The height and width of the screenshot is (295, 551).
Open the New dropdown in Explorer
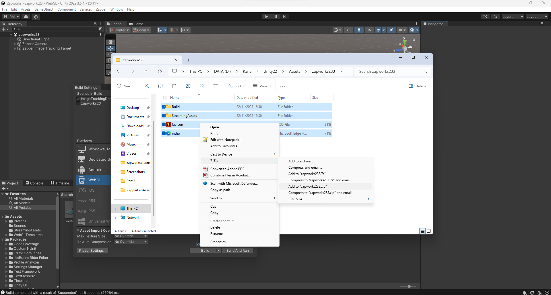coord(125,86)
